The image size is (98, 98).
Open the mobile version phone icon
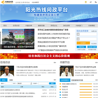click(x=86, y=2)
